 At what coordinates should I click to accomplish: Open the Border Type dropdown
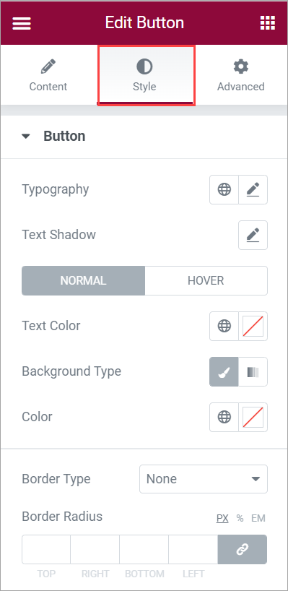(x=204, y=479)
